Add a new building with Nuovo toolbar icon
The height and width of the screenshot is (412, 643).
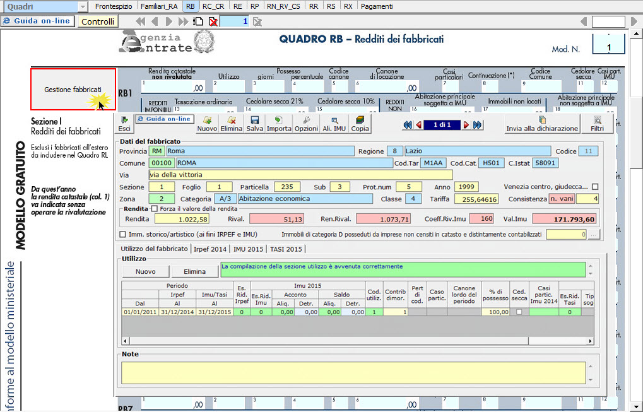[207, 124]
